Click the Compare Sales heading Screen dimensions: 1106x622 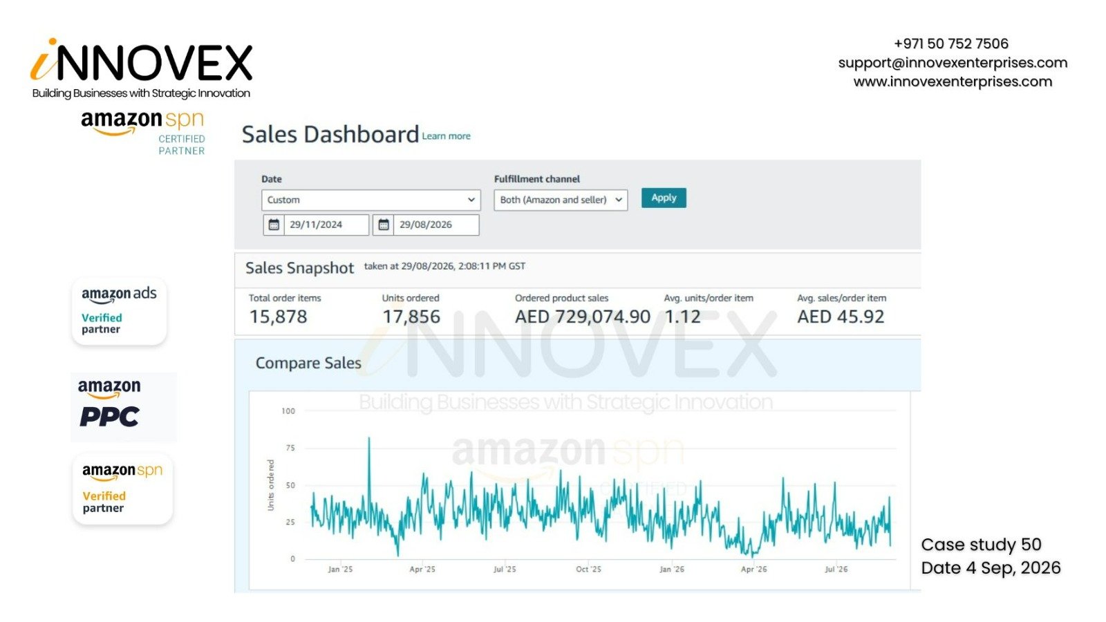pos(308,363)
